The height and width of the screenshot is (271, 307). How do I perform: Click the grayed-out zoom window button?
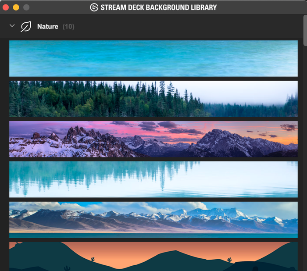tap(26, 7)
